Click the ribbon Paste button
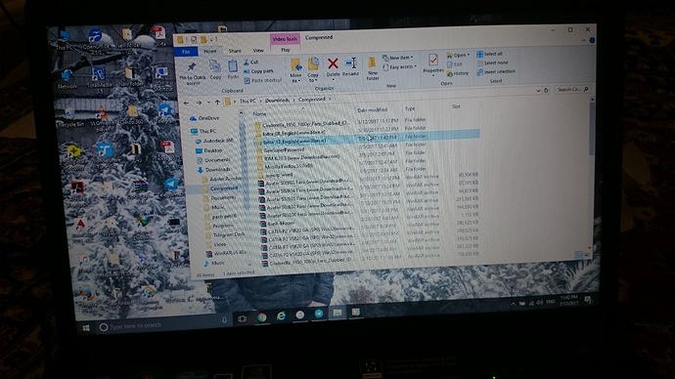 233,70
